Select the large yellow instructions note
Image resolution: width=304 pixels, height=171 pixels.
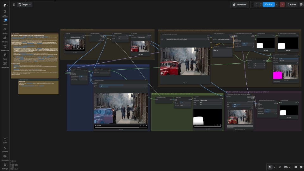[x=35, y=55]
